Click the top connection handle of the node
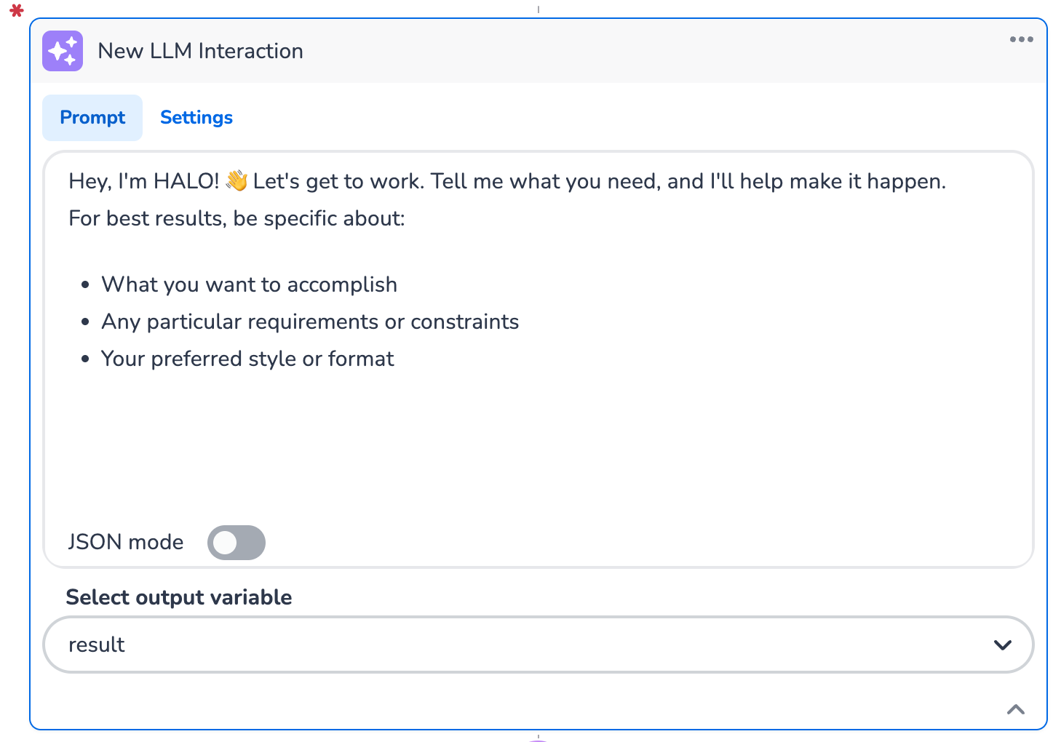 pos(539,9)
